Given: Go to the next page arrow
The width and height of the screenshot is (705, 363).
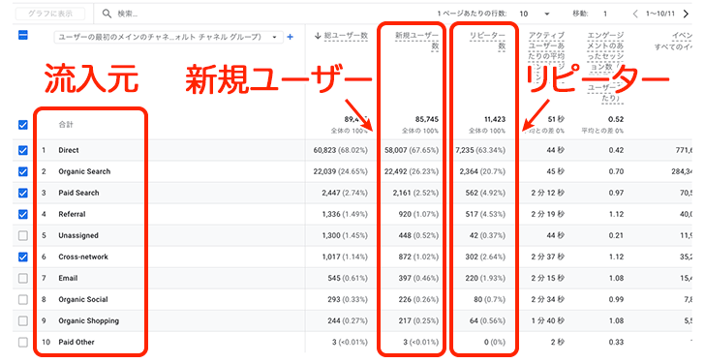Looking at the screenshot, I should click(x=686, y=14).
